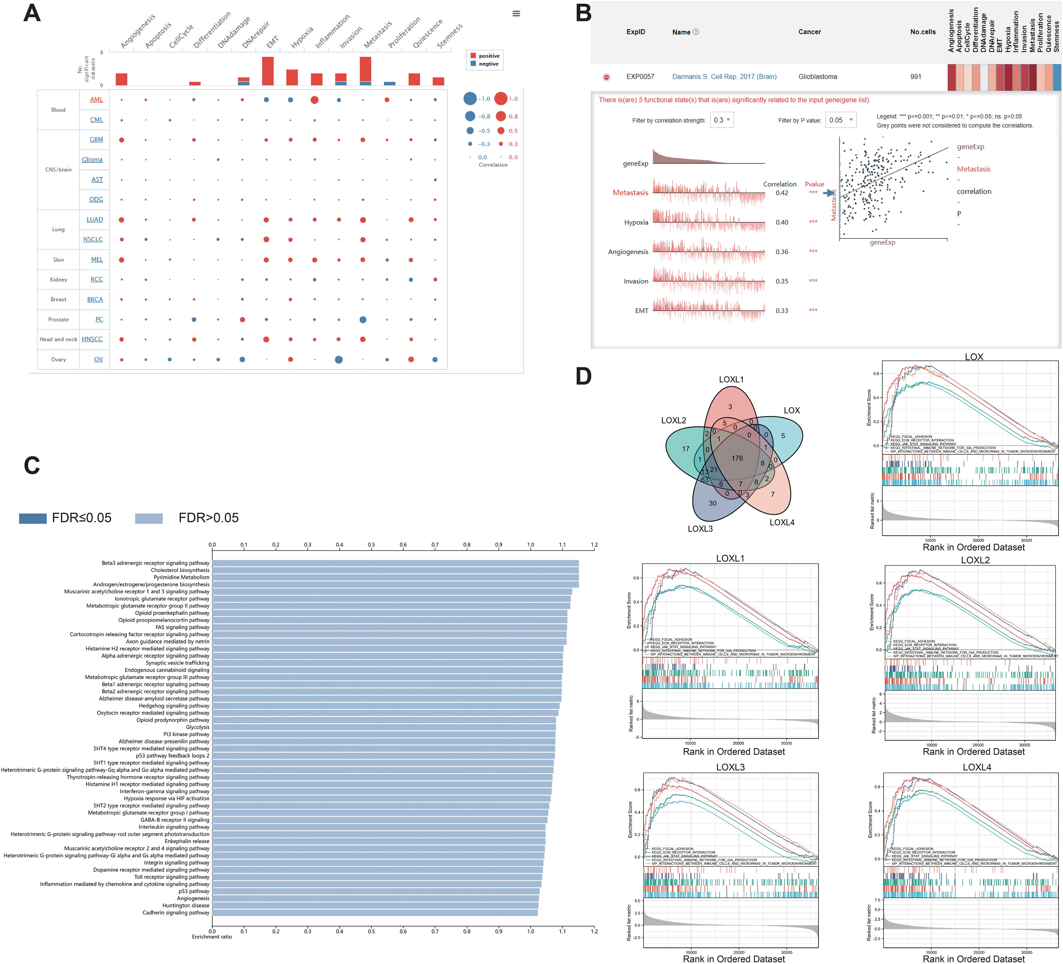
Task: Open the NSCLC cancer link
Action: pyautogui.click(x=93, y=239)
